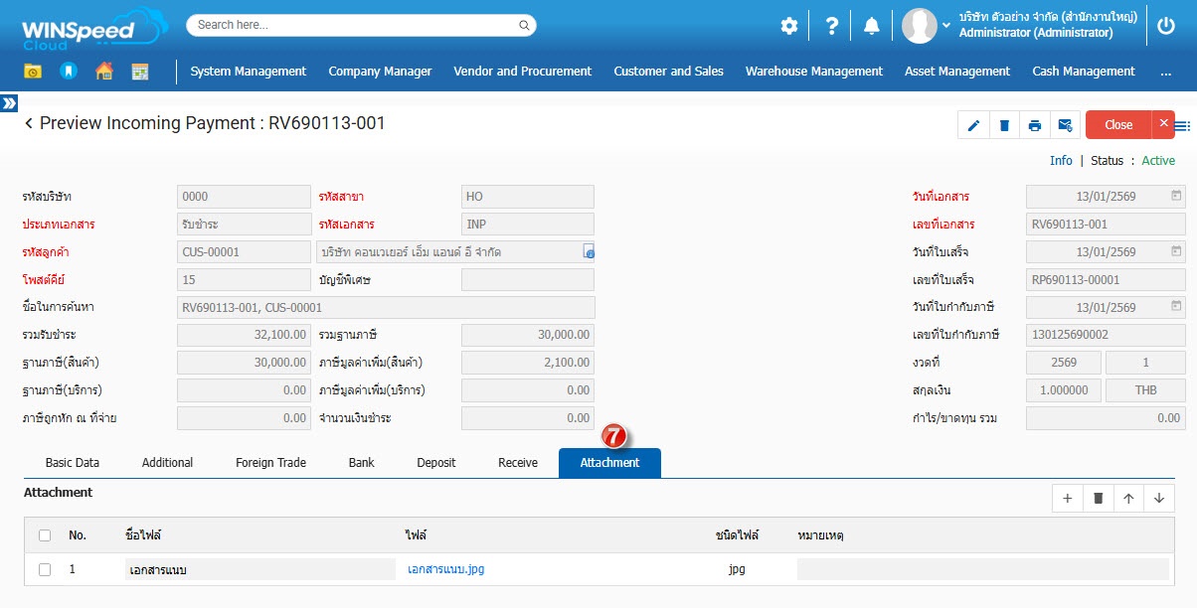Click the red Close button
The height and width of the screenshot is (608, 1197).
1118,125
